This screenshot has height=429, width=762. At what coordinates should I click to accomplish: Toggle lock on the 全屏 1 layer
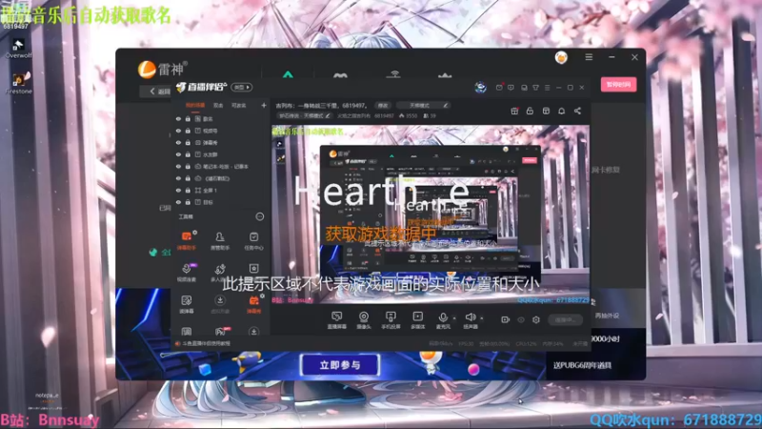pyautogui.click(x=188, y=190)
